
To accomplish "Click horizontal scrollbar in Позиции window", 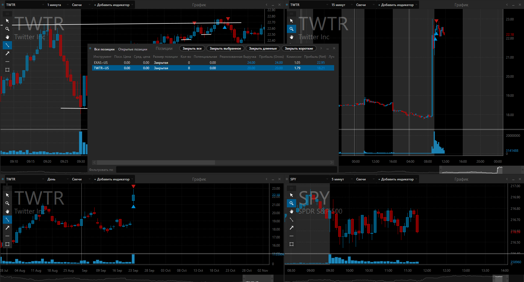I will 156,162.
